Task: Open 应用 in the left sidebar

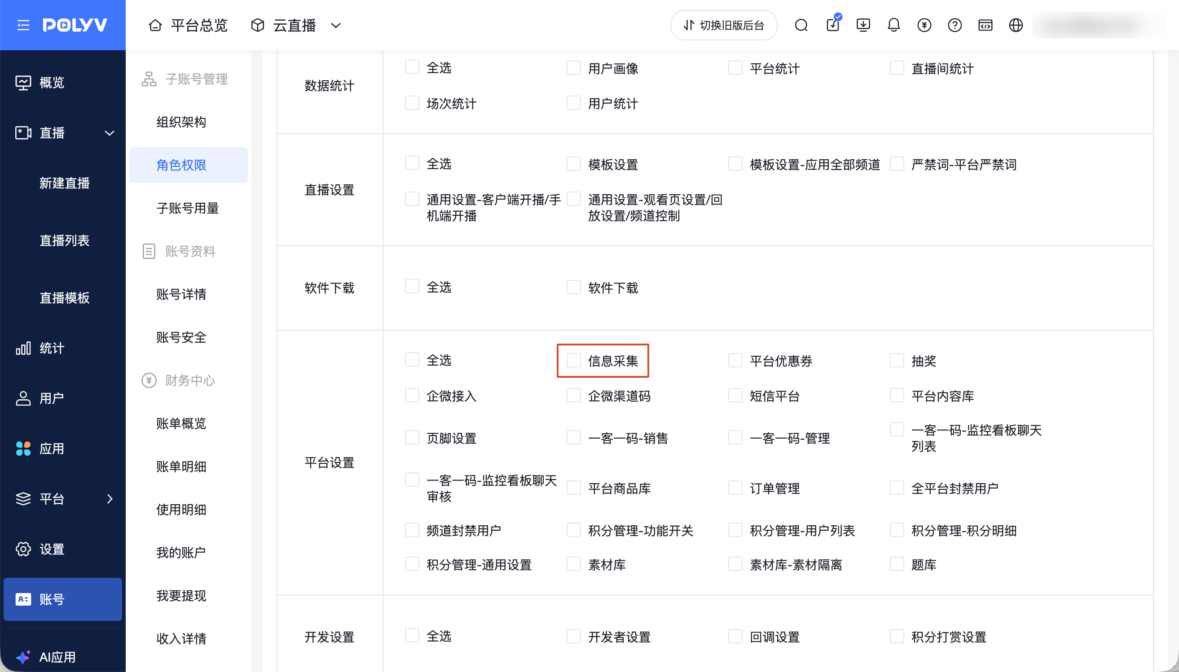Action: point(63,448)
